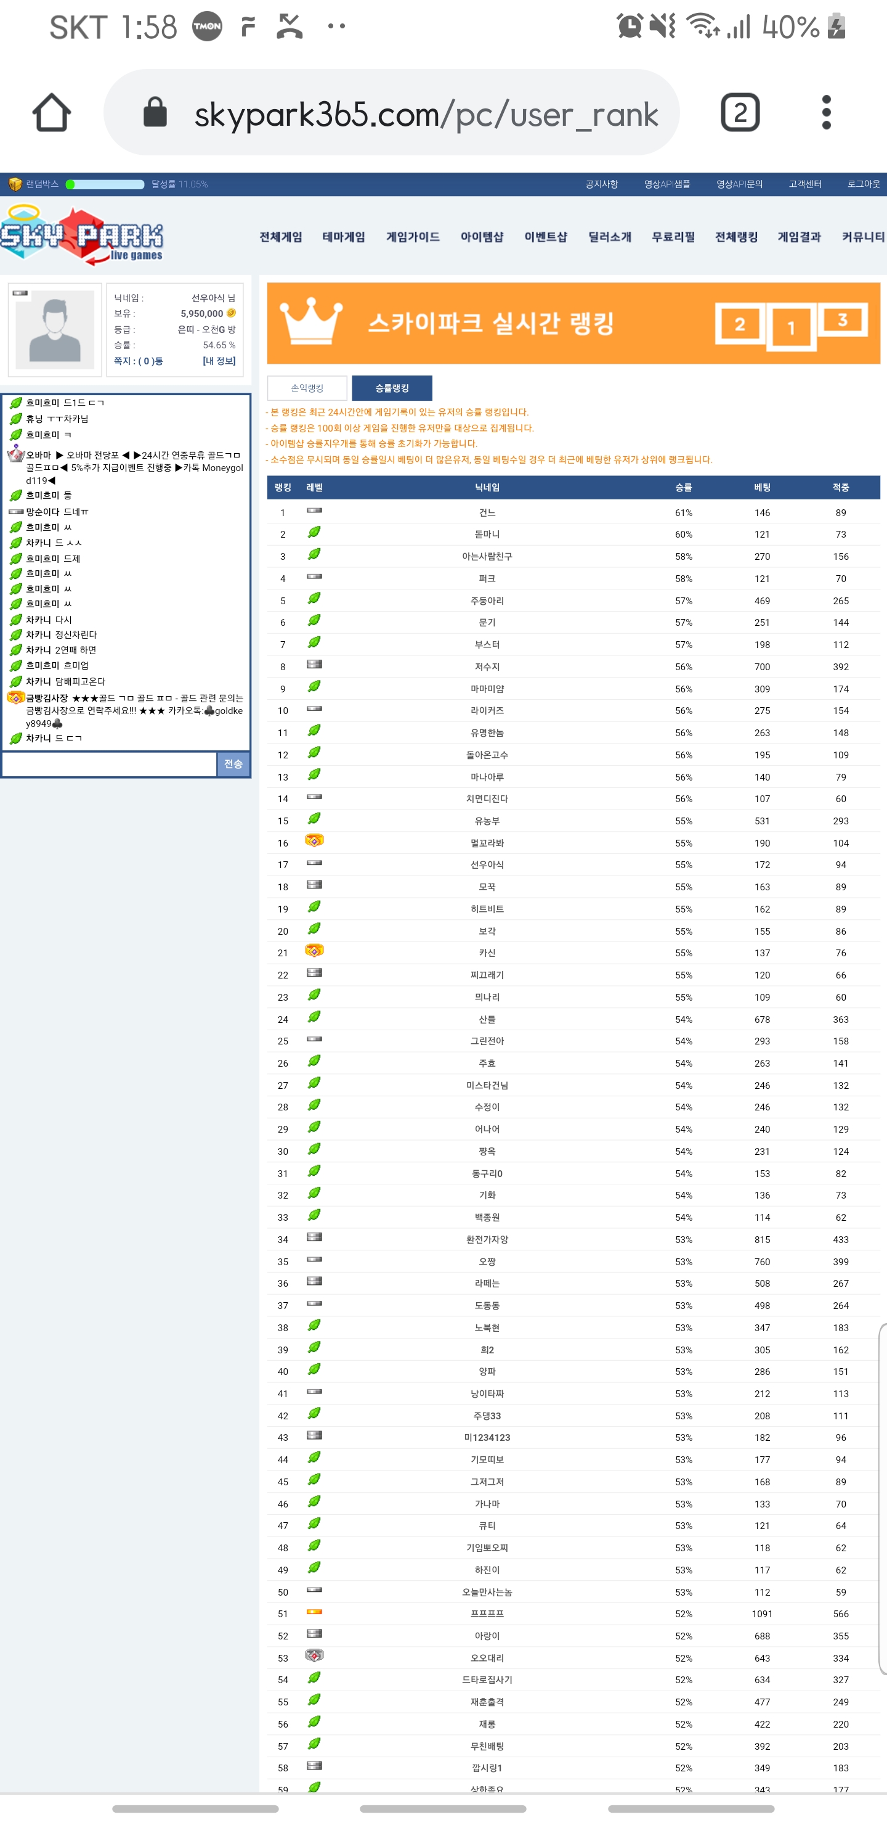887x1825 pixels.
Task: Select the 승률랭킹 tab
Action: pos(392,388)
